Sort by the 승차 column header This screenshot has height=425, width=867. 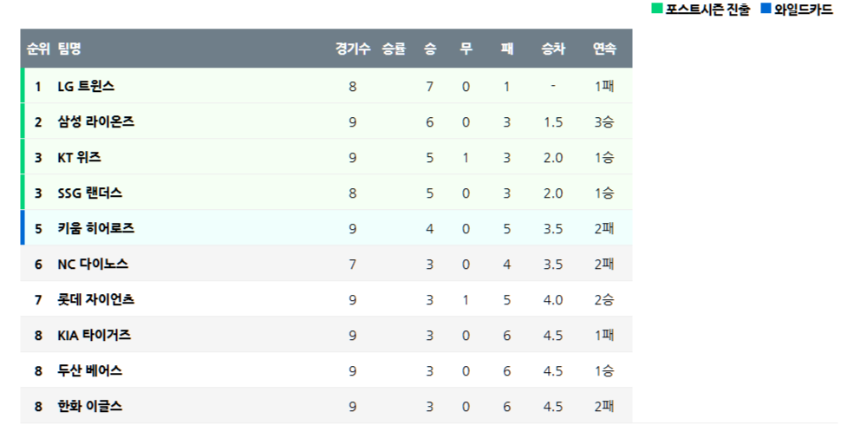coord(553,49)
